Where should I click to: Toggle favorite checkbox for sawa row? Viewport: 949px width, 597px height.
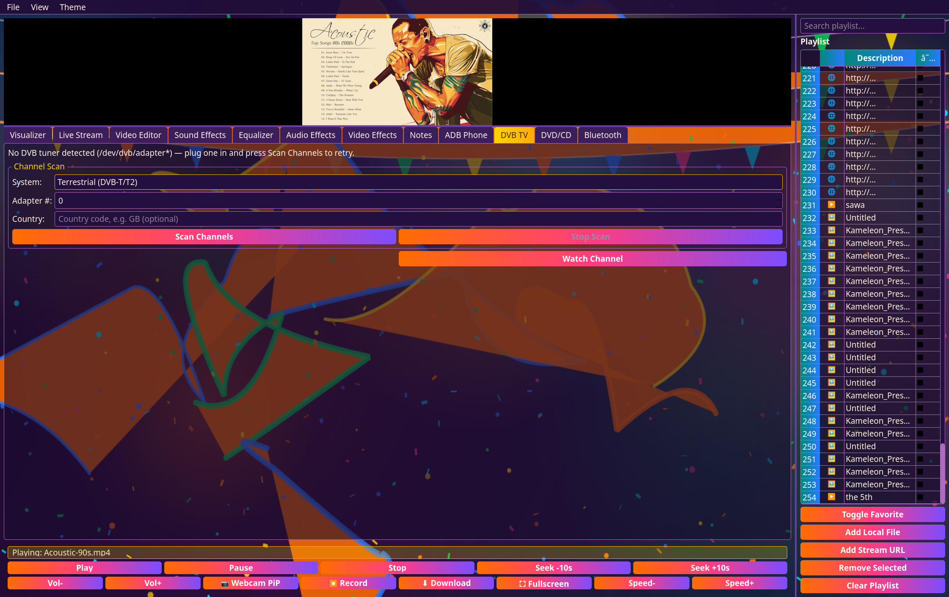[x=920, y=205]
